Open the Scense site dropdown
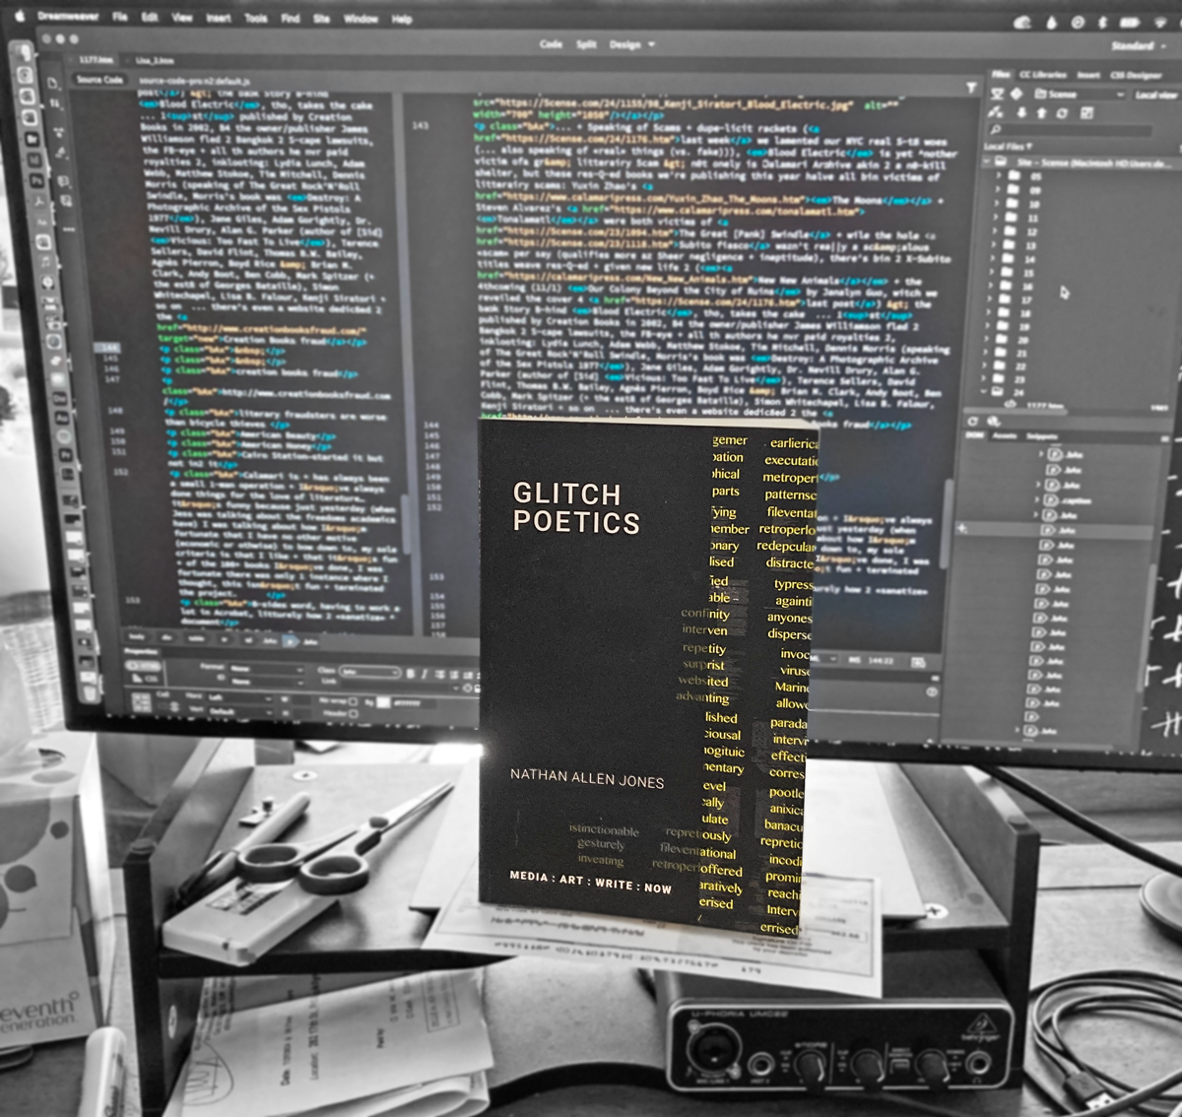The width and height of the screenshot is (1182, 1117). coord(1080,95)
